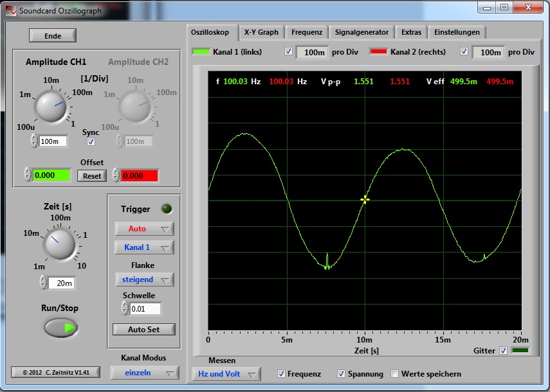Click the green Kanal 1 color indicator
The image size is (550, 392).
pos(201,51)
